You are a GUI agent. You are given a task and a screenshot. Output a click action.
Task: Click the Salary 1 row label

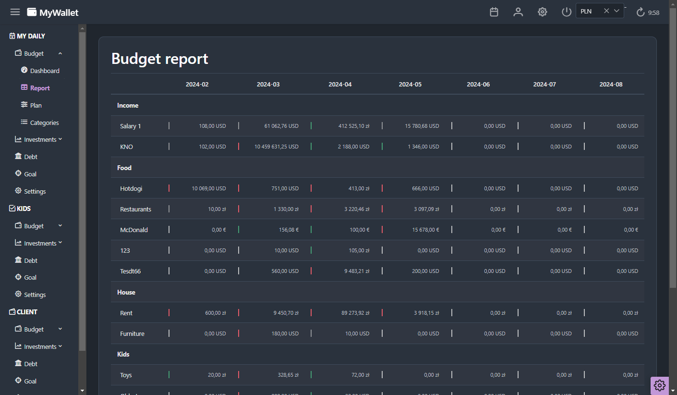131,126
